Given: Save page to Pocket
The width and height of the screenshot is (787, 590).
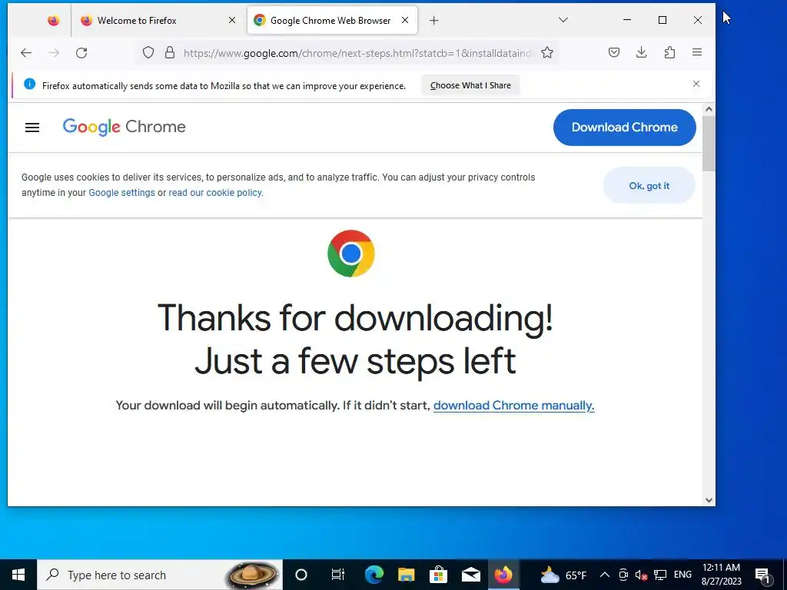Looking at the screenshot, I should click(614, 52).
